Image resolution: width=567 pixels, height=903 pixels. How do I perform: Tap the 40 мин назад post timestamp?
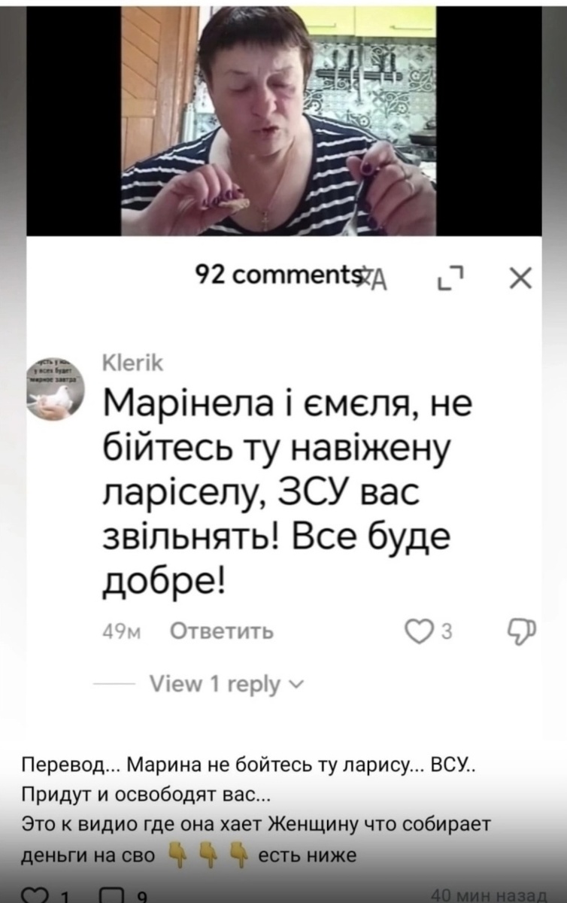(x=487, y=895)
